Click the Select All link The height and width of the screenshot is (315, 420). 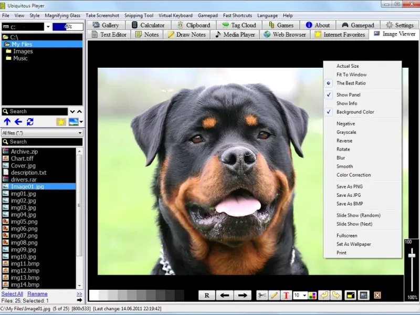[12, 293]
